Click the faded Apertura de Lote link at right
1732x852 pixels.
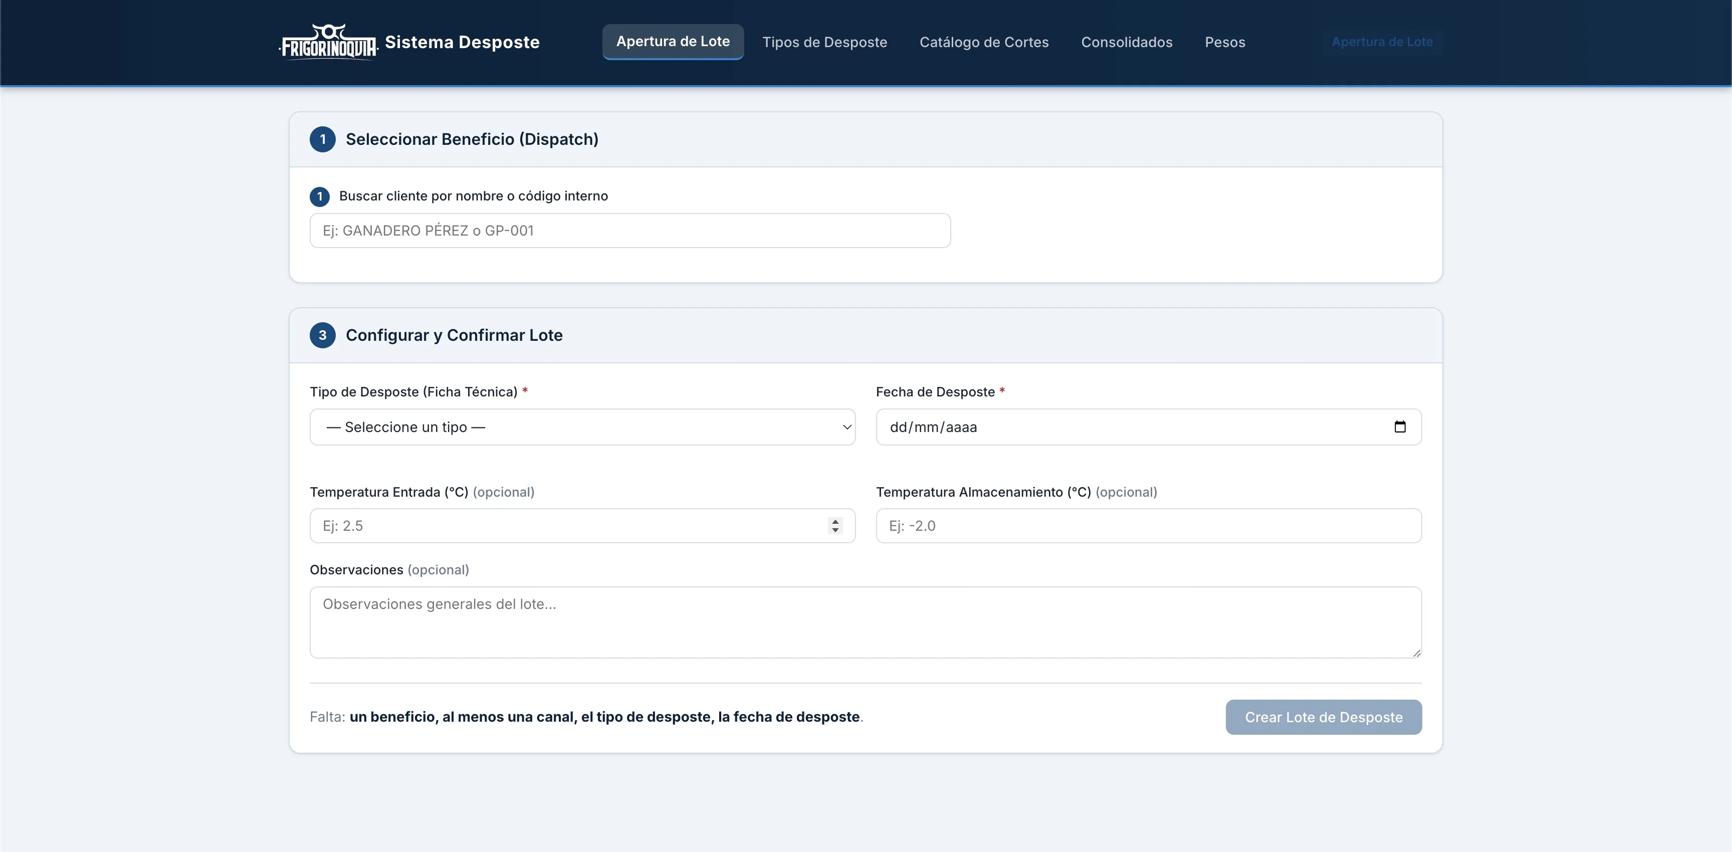click(1382, 42)
